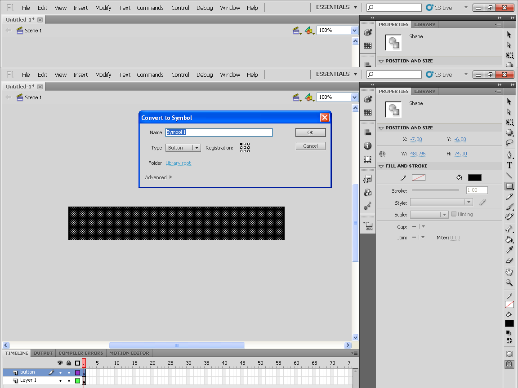Open Modify menu in main Flash window
The image size is (518, 388).
(x=103, y=75)
